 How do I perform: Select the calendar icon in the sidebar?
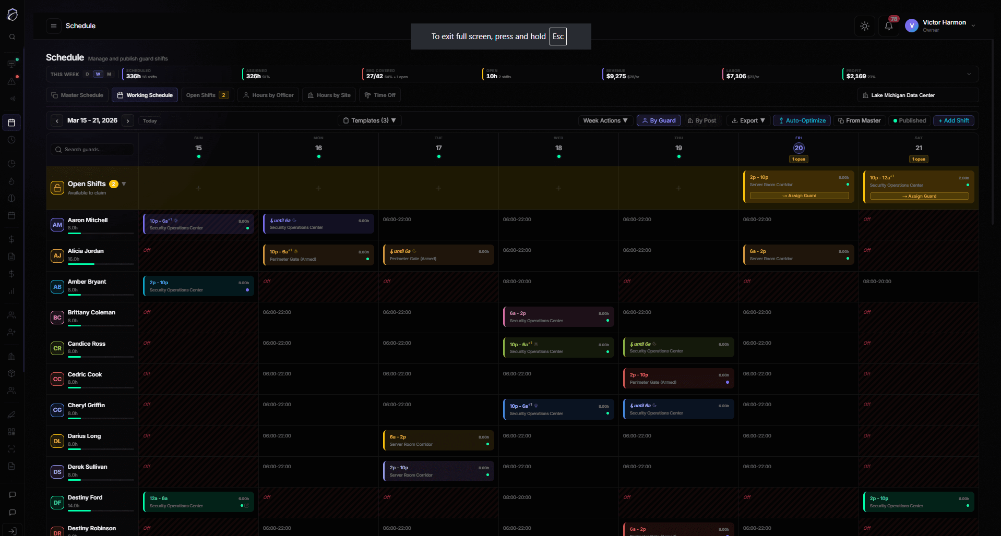tap(12, 123)
